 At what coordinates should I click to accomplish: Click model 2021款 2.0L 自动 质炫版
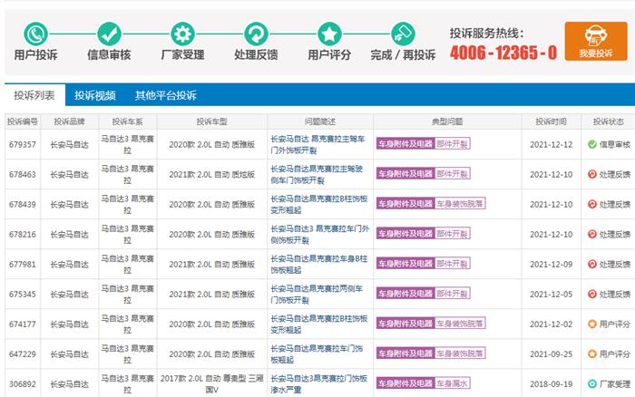211,174
